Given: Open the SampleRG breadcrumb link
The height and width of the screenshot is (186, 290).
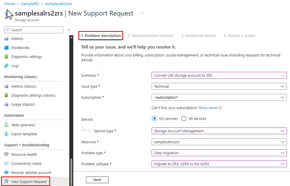Looking at the screenshot, I should (x=30, y=4).
